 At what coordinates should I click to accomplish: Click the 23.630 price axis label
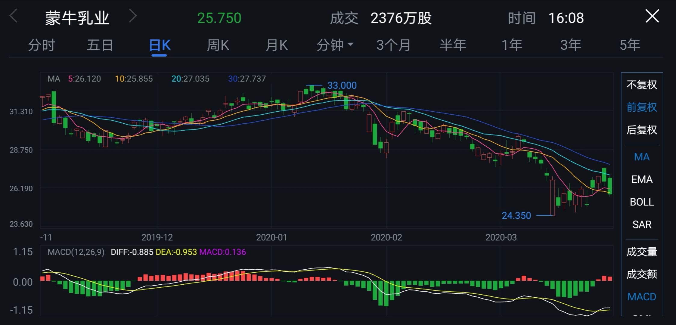pos(21,224)
